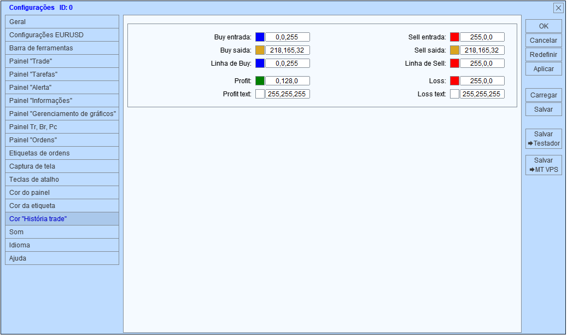Click the Profit text RGB input field
This screenshot has width=567, height=335.
click(x=288, y=94)
